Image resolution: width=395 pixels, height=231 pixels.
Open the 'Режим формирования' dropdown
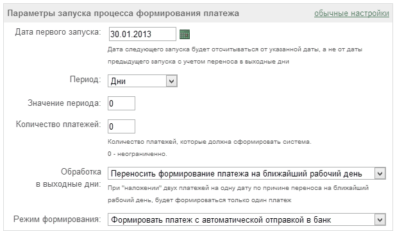(247, 219)
